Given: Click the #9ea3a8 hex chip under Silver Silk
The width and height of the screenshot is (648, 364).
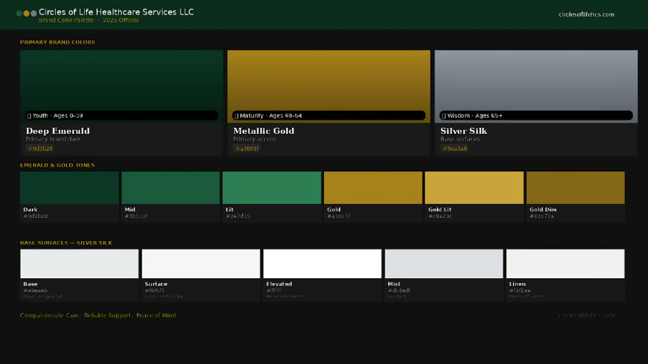Looking at the screenshot, I should pyautogui.click(x=455, y=148).
